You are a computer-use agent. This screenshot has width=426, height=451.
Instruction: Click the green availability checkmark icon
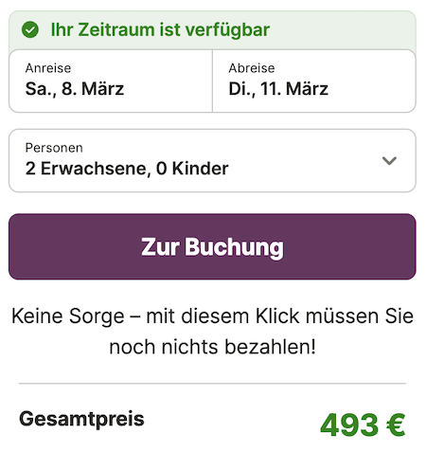click(x=30, y=29)
